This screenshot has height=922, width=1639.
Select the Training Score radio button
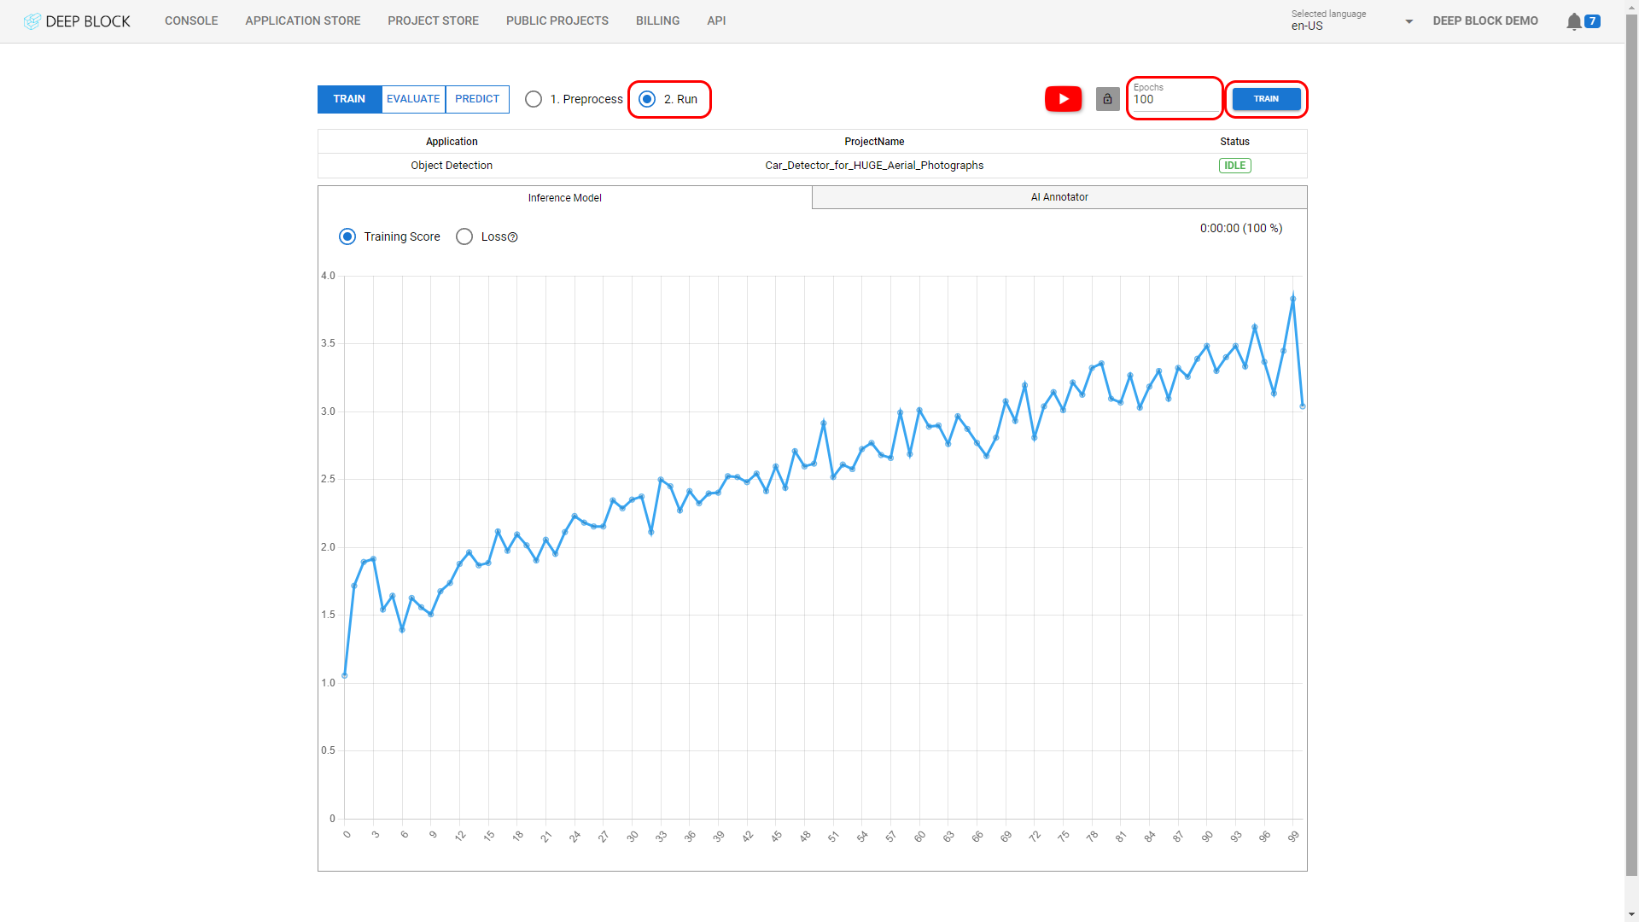[x=347, y=236]
